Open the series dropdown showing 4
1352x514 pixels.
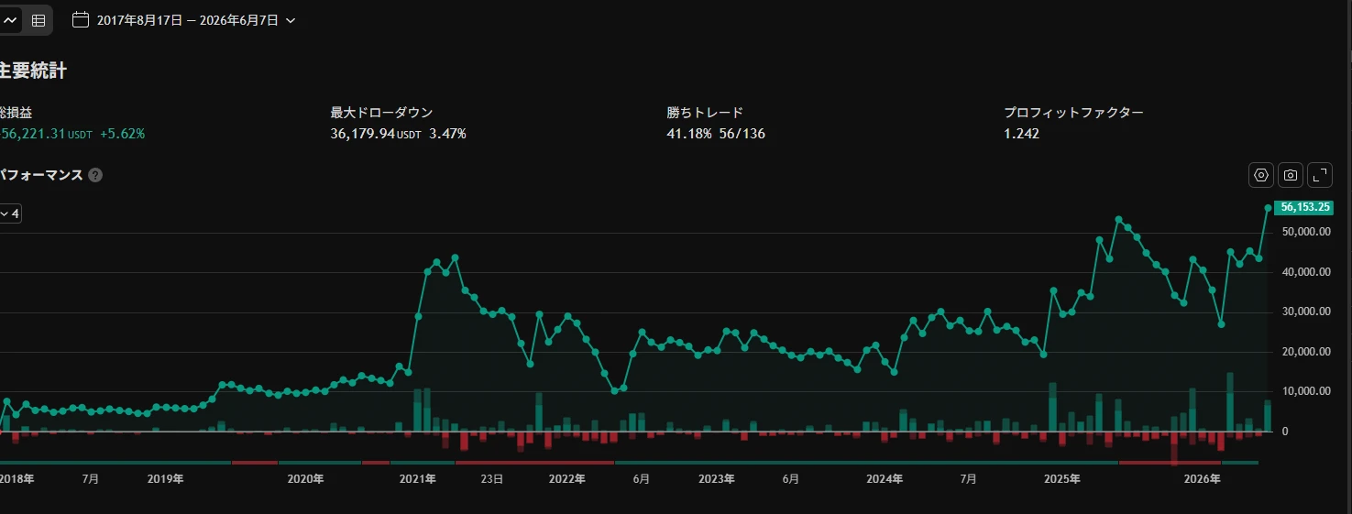click(10, 213)
